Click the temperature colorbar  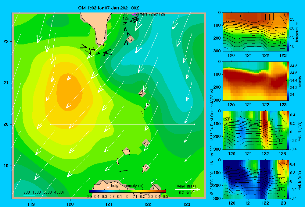click(x=288, y=32)
